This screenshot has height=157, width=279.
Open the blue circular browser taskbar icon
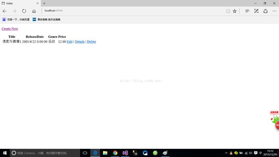coord(145,153)
